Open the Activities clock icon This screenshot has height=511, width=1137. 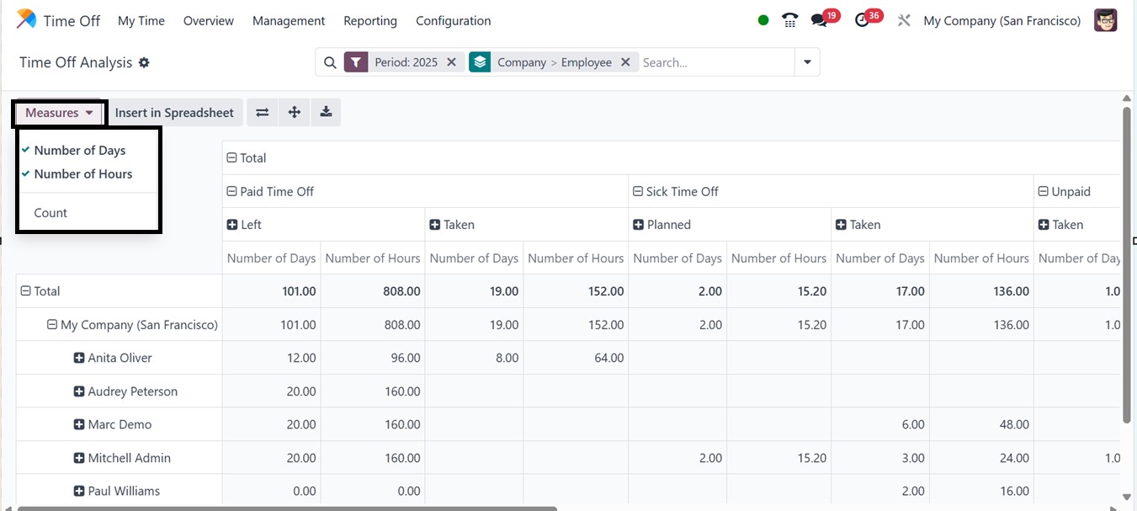point(863,19)
